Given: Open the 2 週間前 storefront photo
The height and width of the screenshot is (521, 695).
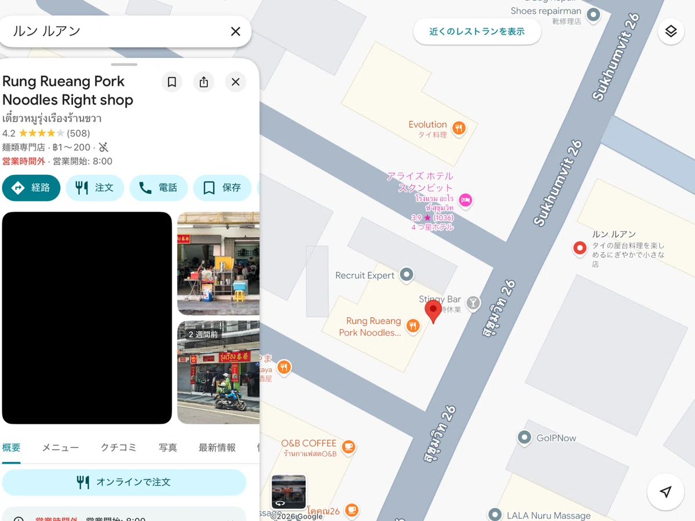Looking at the screenshot, I should point(218,372).
